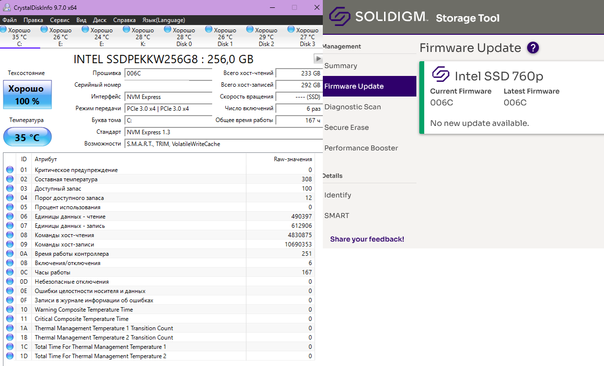This screenshot has height=366, width=604.
Task: Open the Язык(Language) menu
Action: [164, 20]
